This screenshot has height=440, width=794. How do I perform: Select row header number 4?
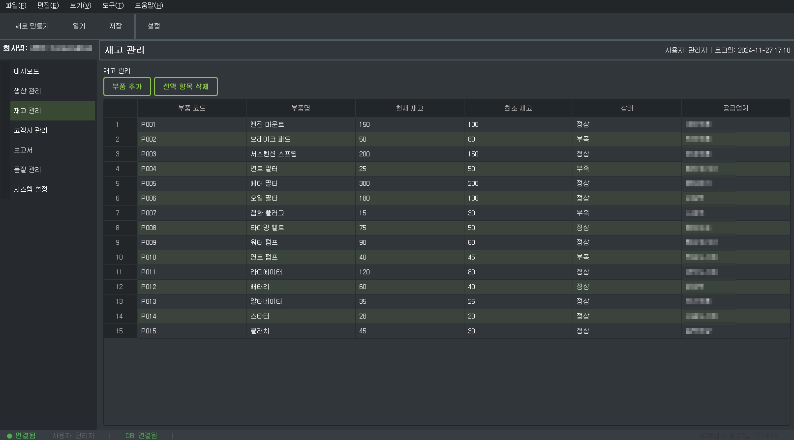click(118, 169)
